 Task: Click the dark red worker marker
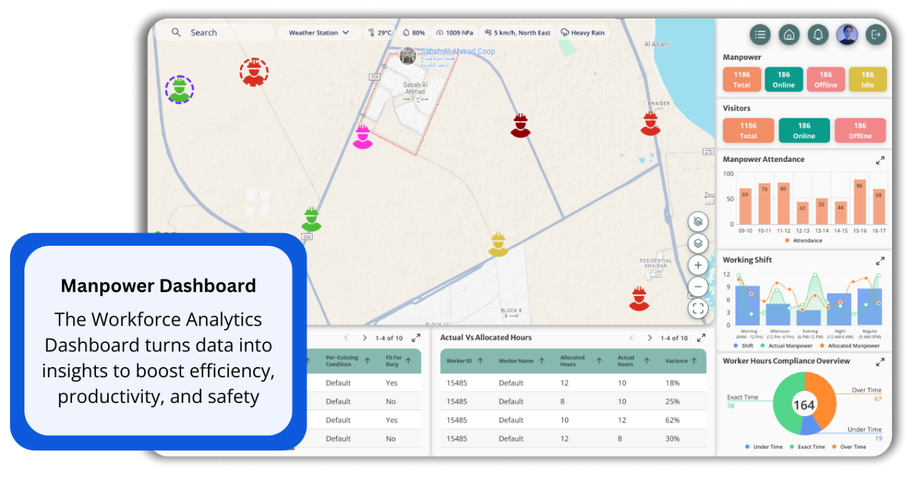click(520, 126)
